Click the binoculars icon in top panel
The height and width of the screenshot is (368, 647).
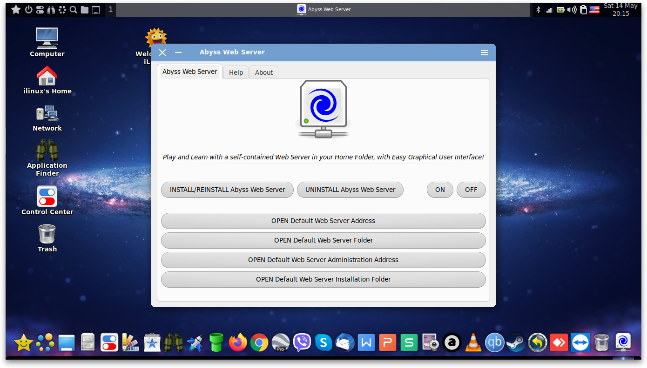51,9
